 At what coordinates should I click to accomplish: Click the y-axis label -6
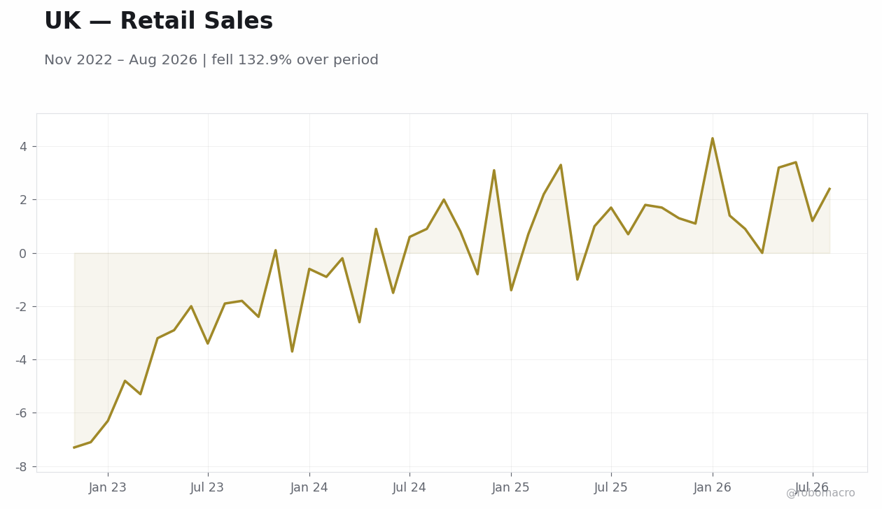[21, 413]
